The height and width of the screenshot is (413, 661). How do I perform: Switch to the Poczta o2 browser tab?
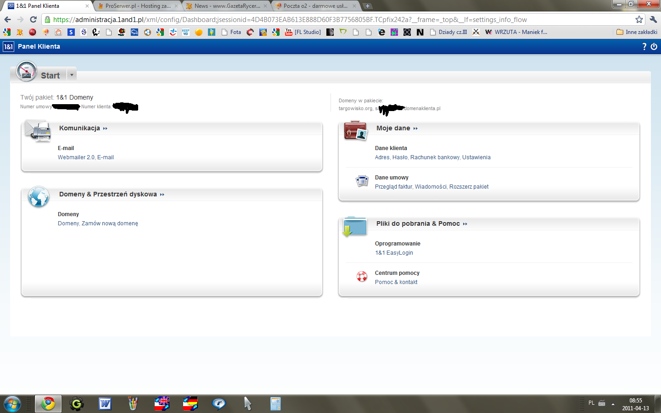315,6
